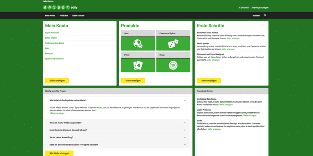313x156 pixels.
Task: Open the Geld link
Action: tap(47, 48)
